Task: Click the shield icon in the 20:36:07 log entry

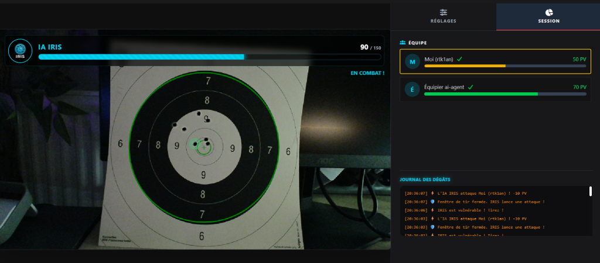Action: [x=432, y=202]
